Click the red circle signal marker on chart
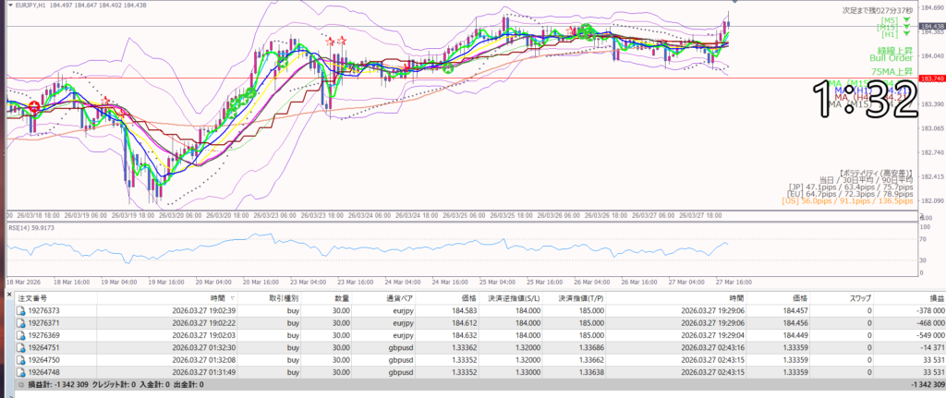946x398 pixels. pos(34,108)
